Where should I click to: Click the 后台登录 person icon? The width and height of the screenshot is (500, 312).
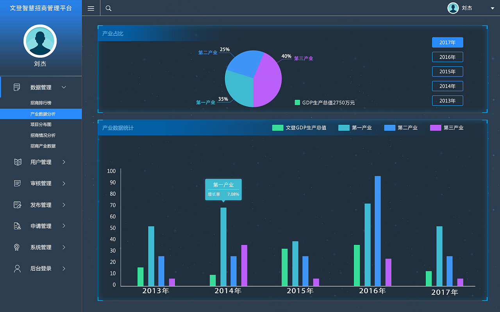point(17,268)
